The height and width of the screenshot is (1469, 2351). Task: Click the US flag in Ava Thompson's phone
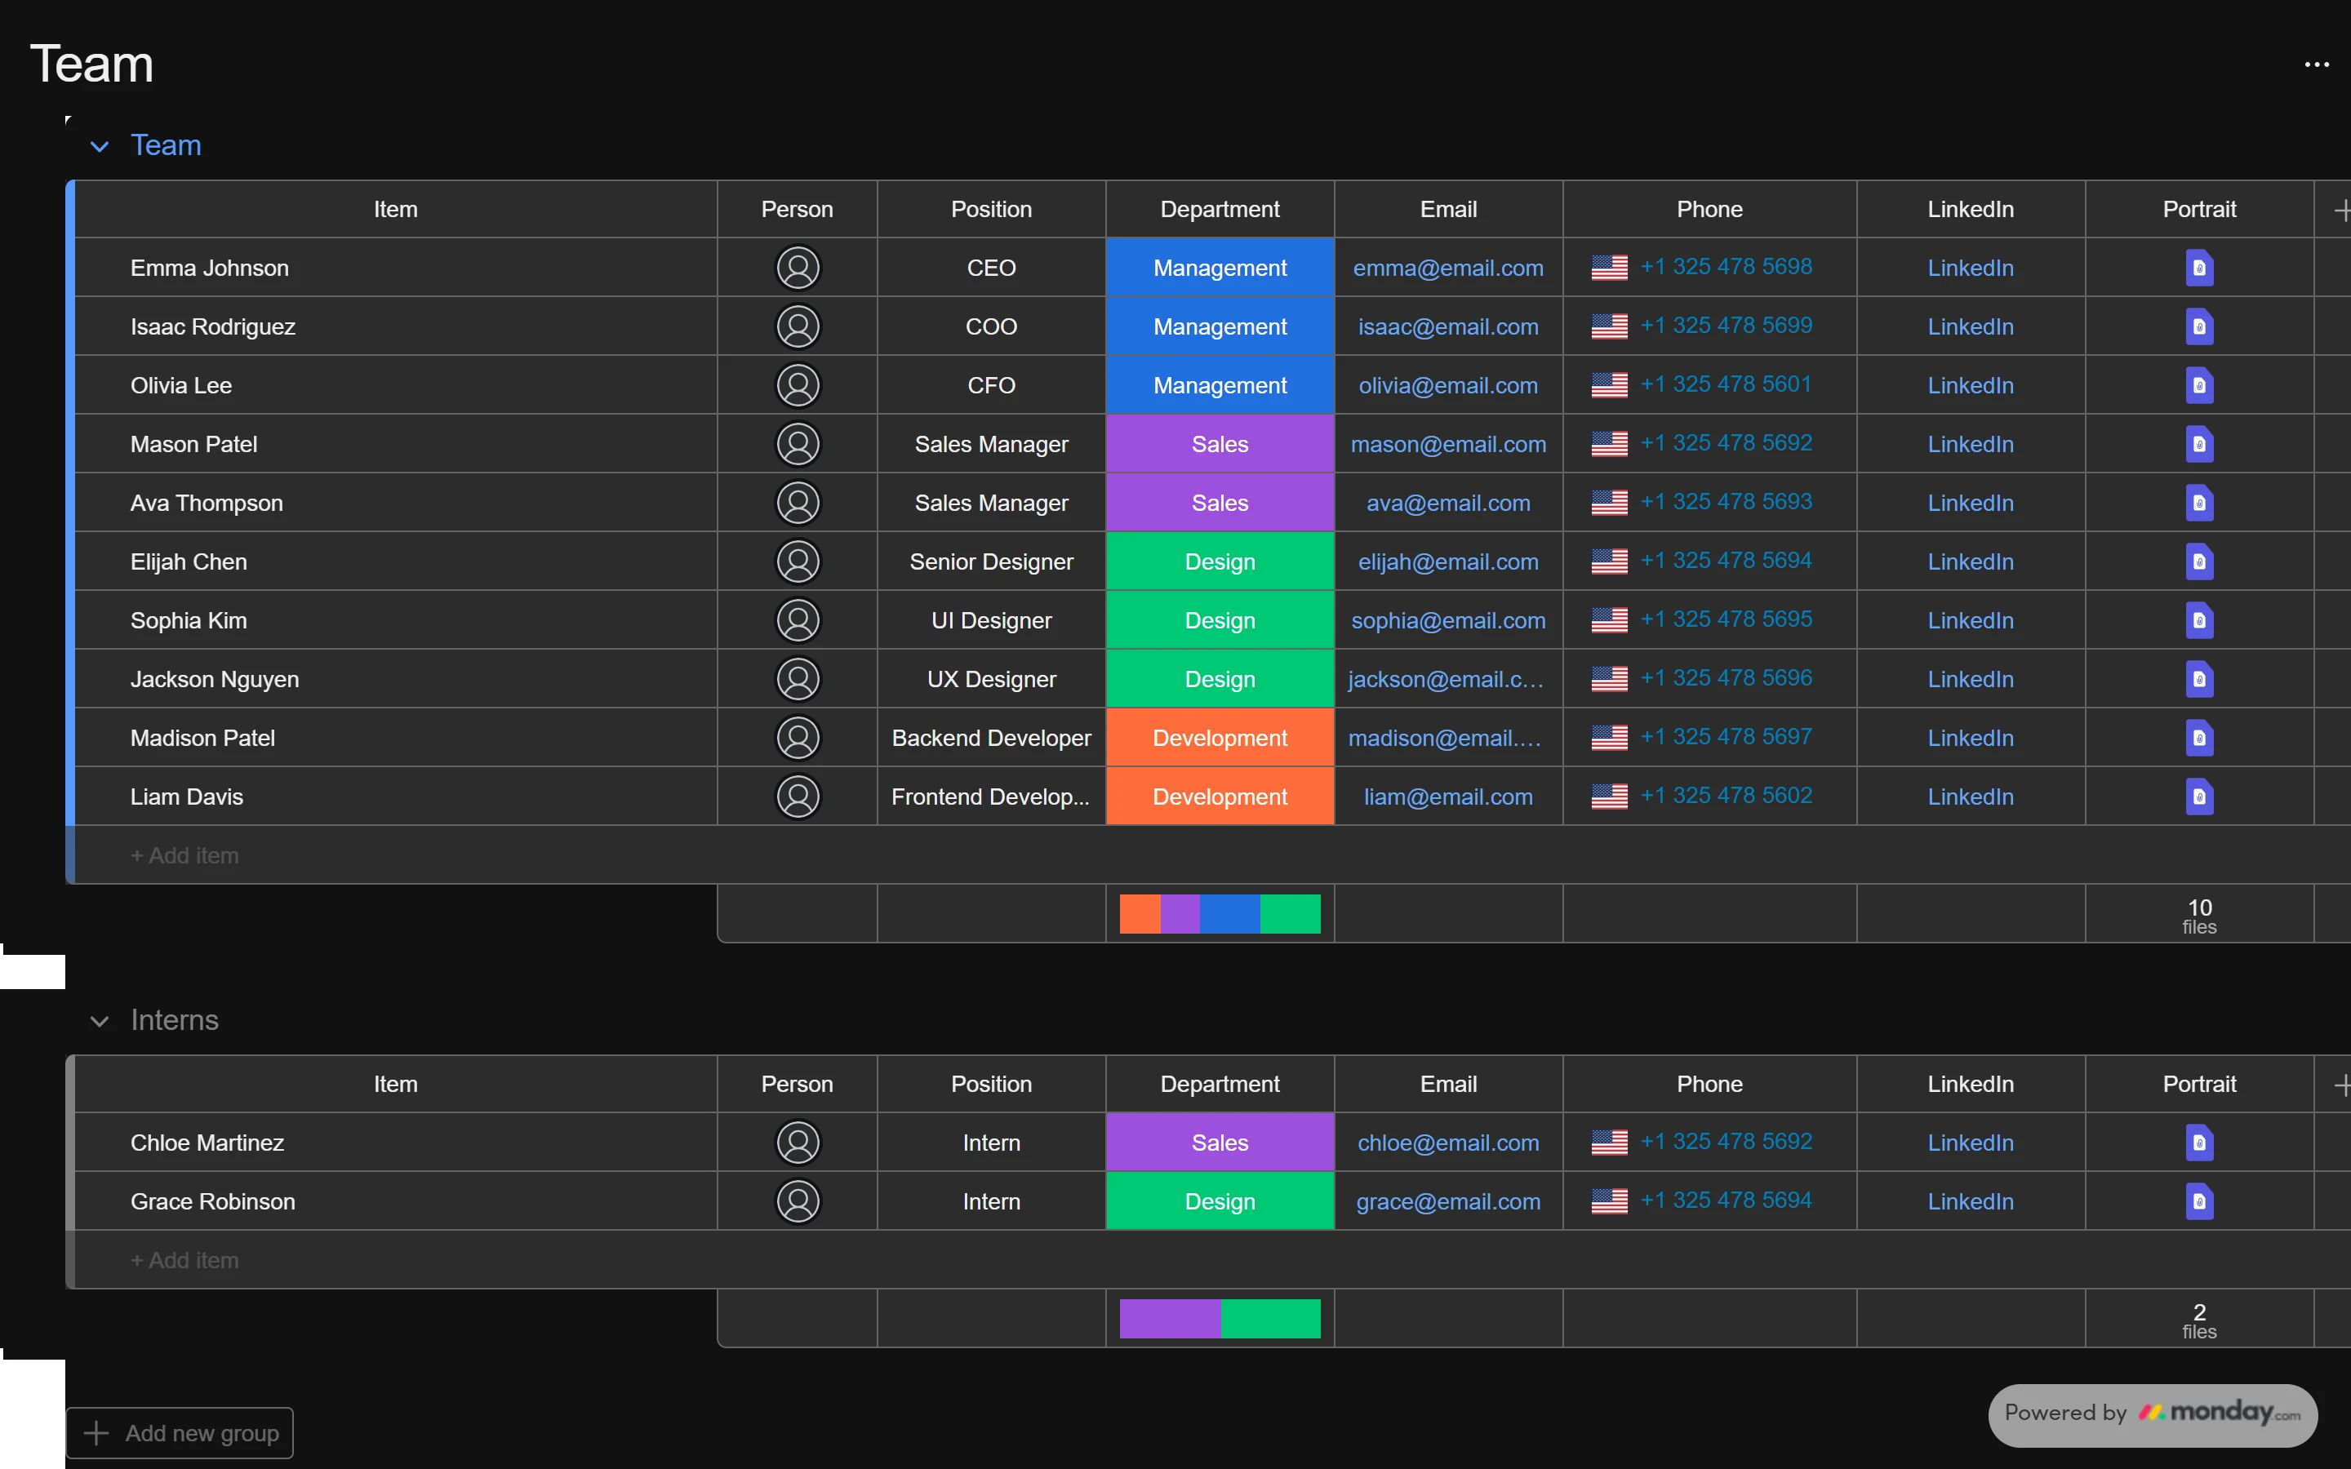(1609, 502)
